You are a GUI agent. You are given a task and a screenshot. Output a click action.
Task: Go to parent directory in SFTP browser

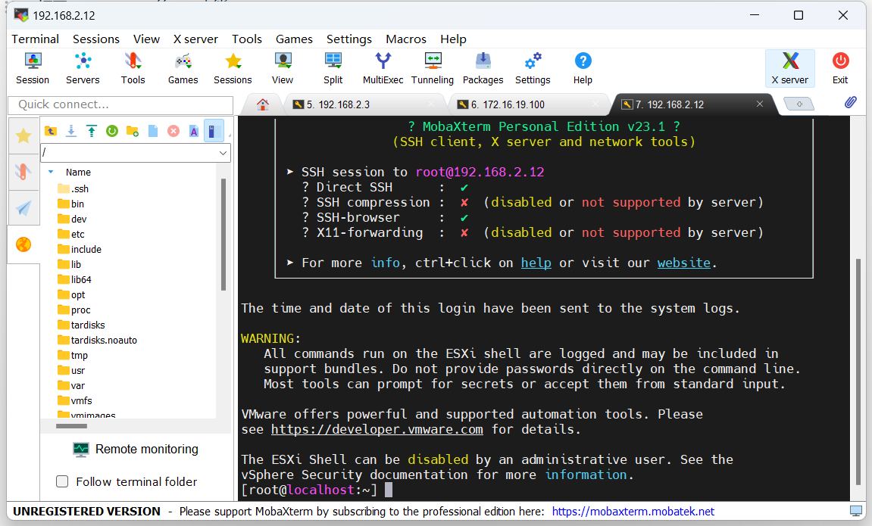[51, 131]
